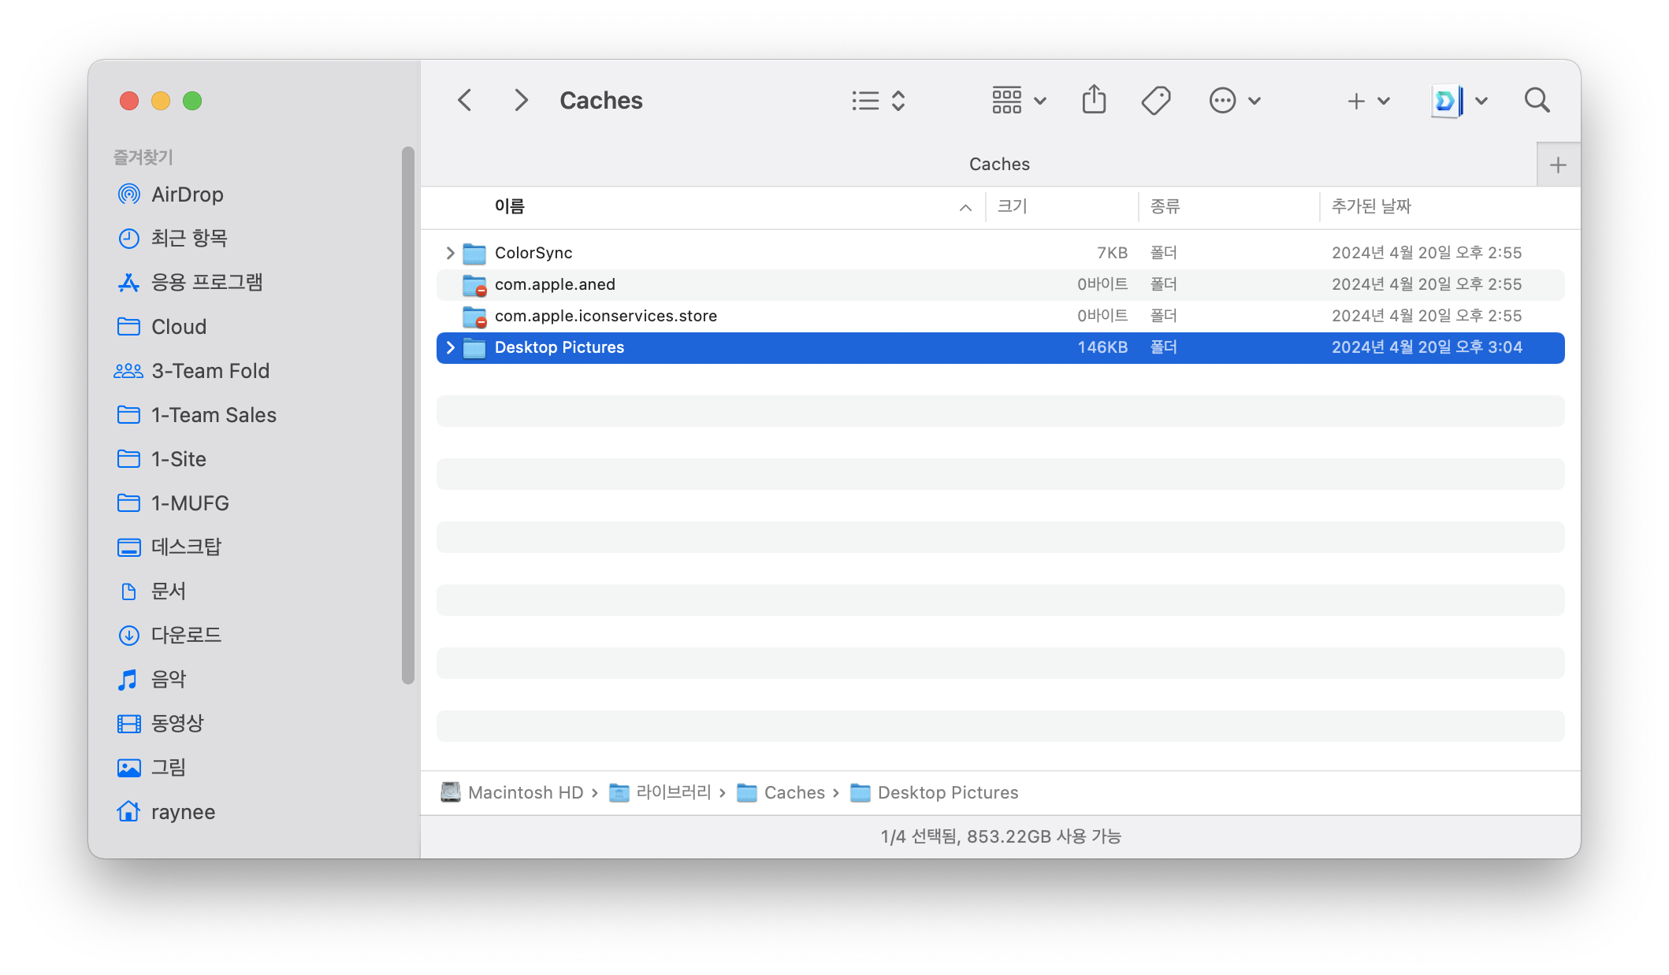Screen dimensions: 1669x975
Task: Click the Tags toolbar icon
Action: coord(1155,100)
